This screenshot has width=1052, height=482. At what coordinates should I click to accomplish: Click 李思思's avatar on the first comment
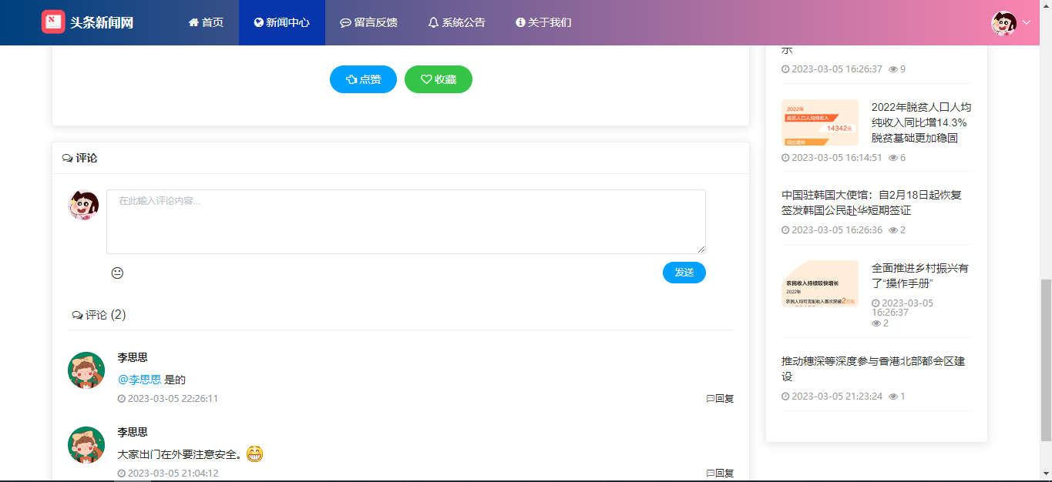(86, 370)
